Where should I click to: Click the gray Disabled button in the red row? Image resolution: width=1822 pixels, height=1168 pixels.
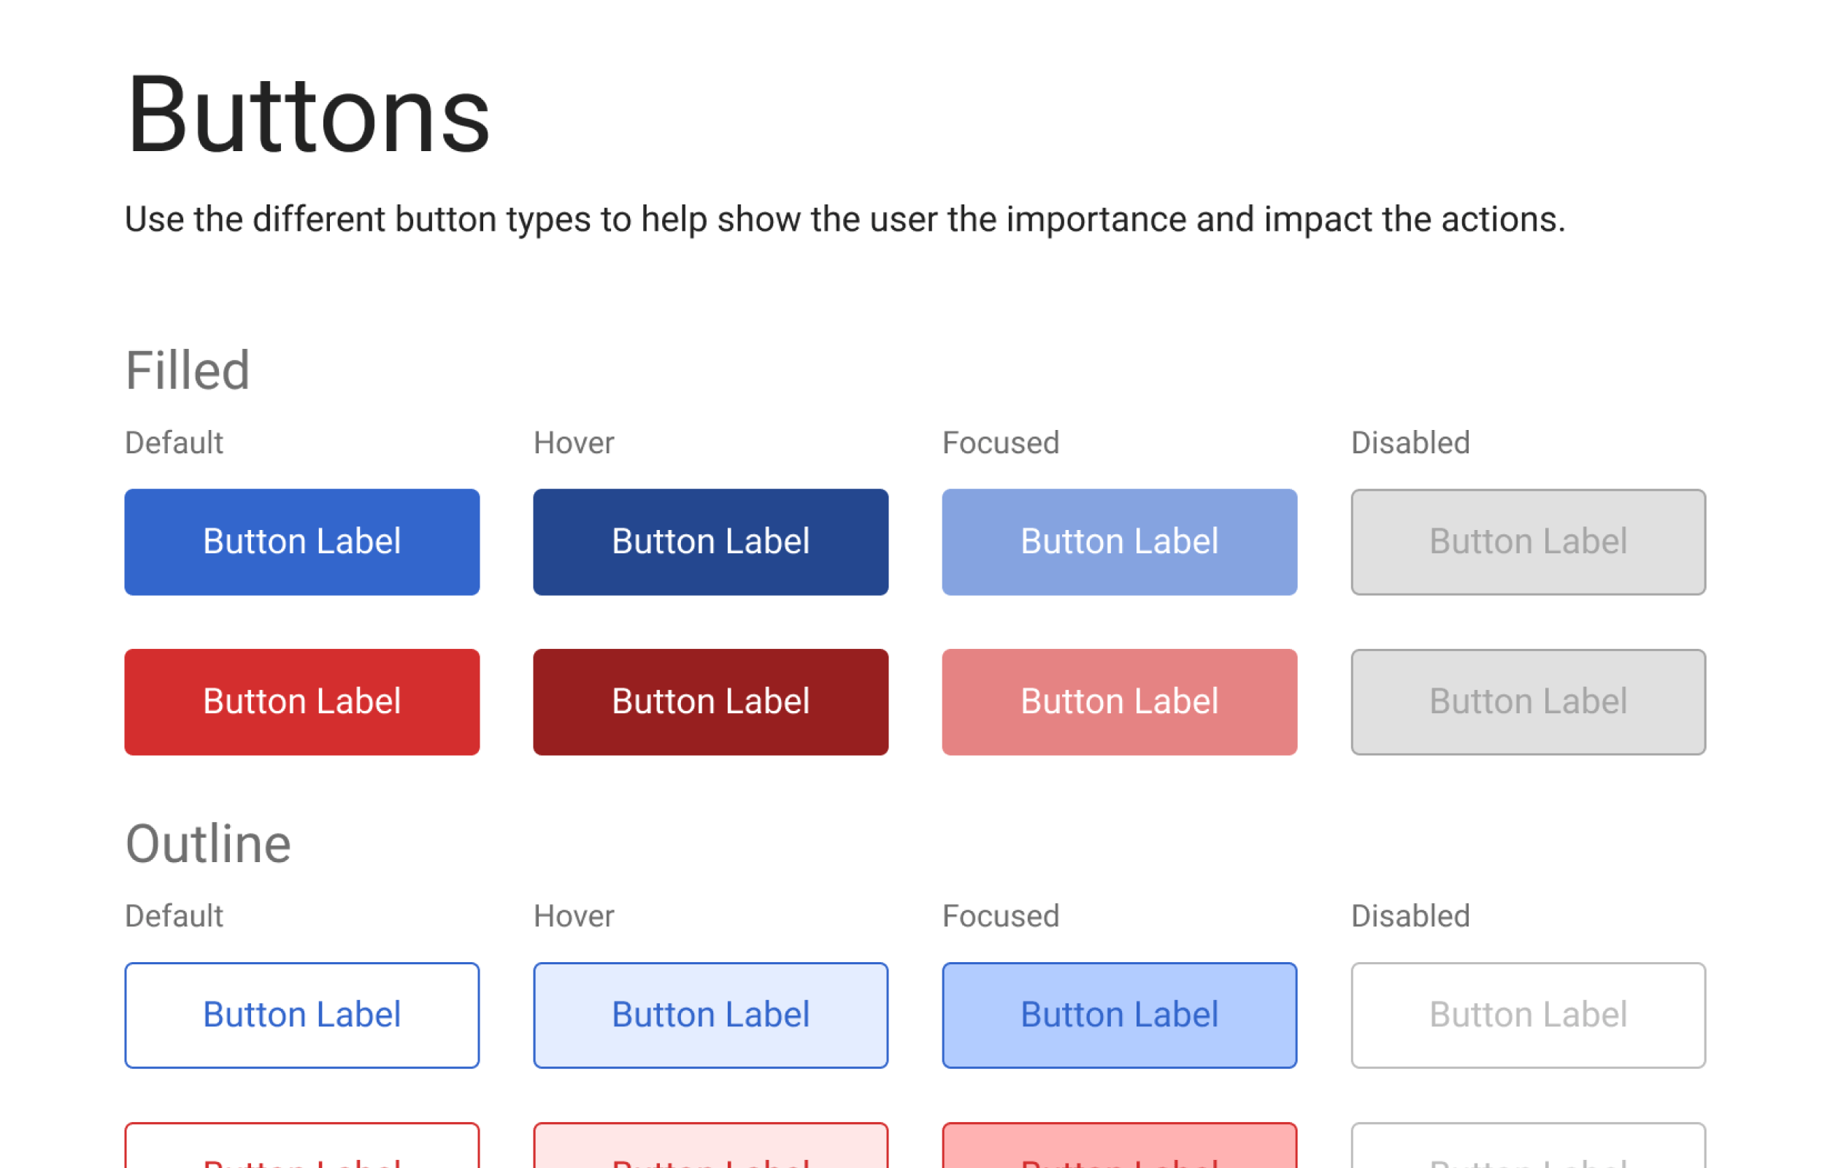click(1527, 702)
